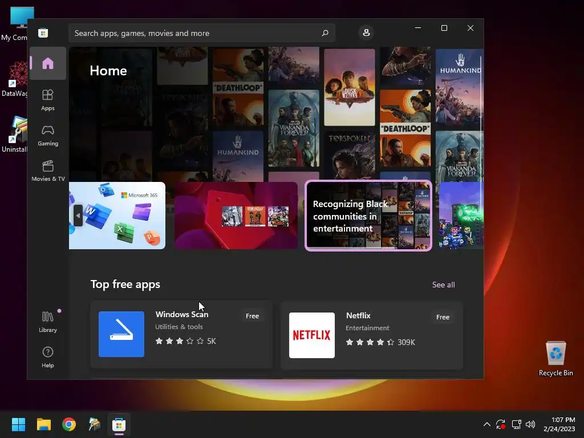Viewport: 584px width, 438px height.
Task: Click the Microsoft Store logo icon
Action: 43,33
